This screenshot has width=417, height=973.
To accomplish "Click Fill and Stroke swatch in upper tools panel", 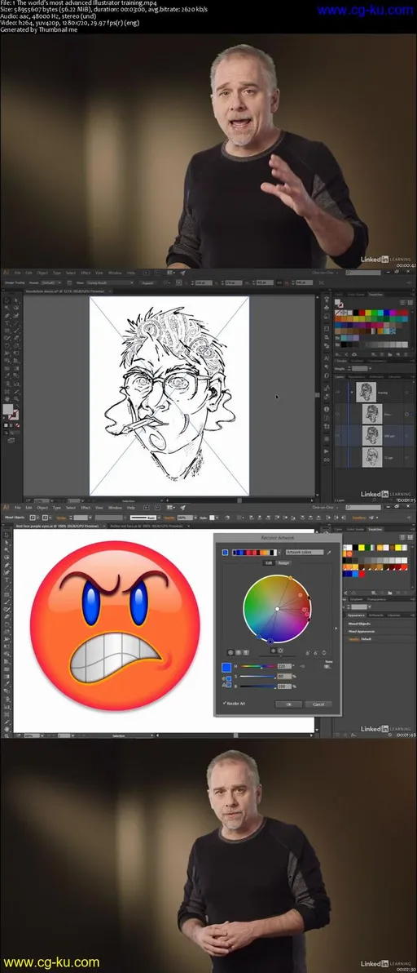I will coord(11,411).
